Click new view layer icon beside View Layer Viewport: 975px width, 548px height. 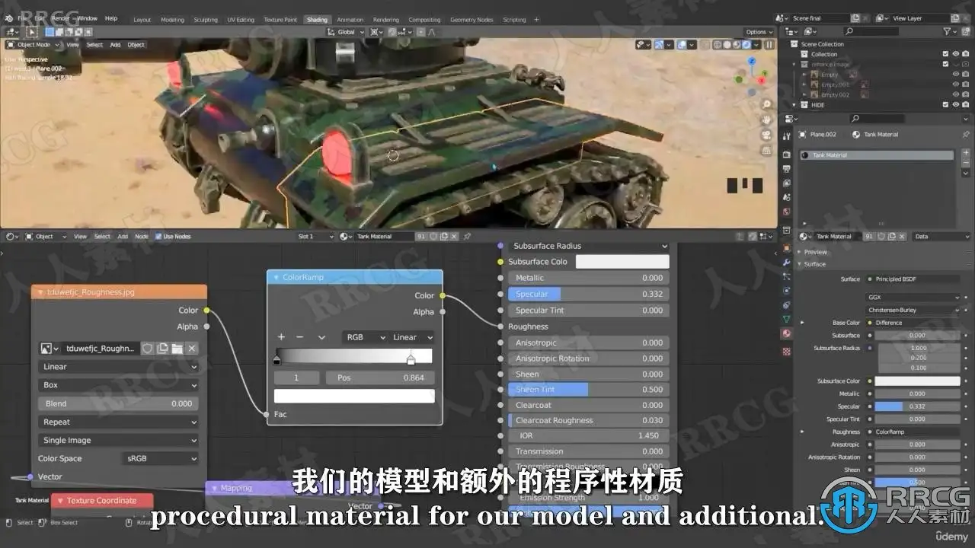[x=955, y=18]
